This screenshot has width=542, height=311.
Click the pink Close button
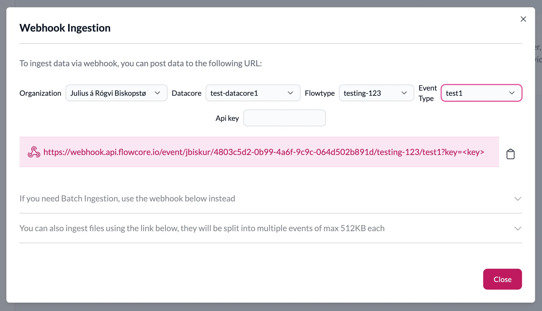click(502, 279)
